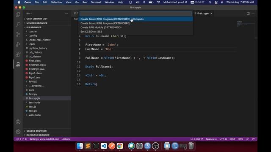Expand the Member Browser section
271x152 pixels.
[x=47, y=23]
